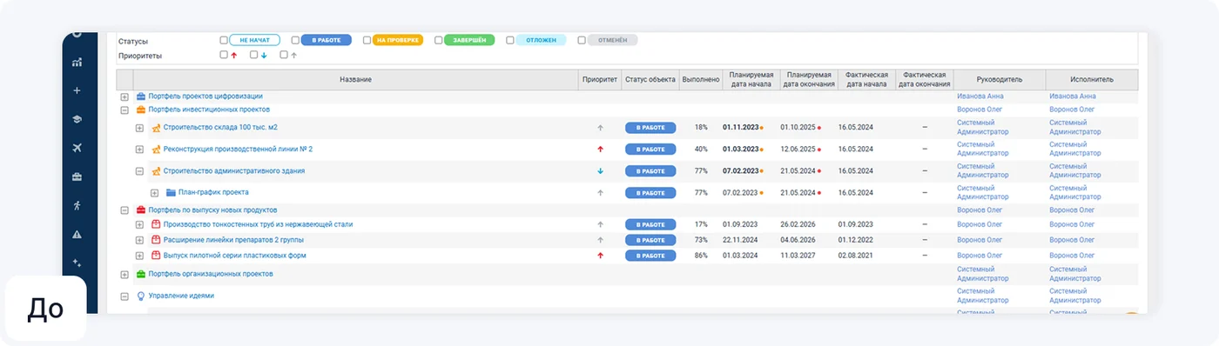Check the ОТМЕНЁН status checkbox
1219x346 pixels.
pyautogui.click(x=581, y=40)
